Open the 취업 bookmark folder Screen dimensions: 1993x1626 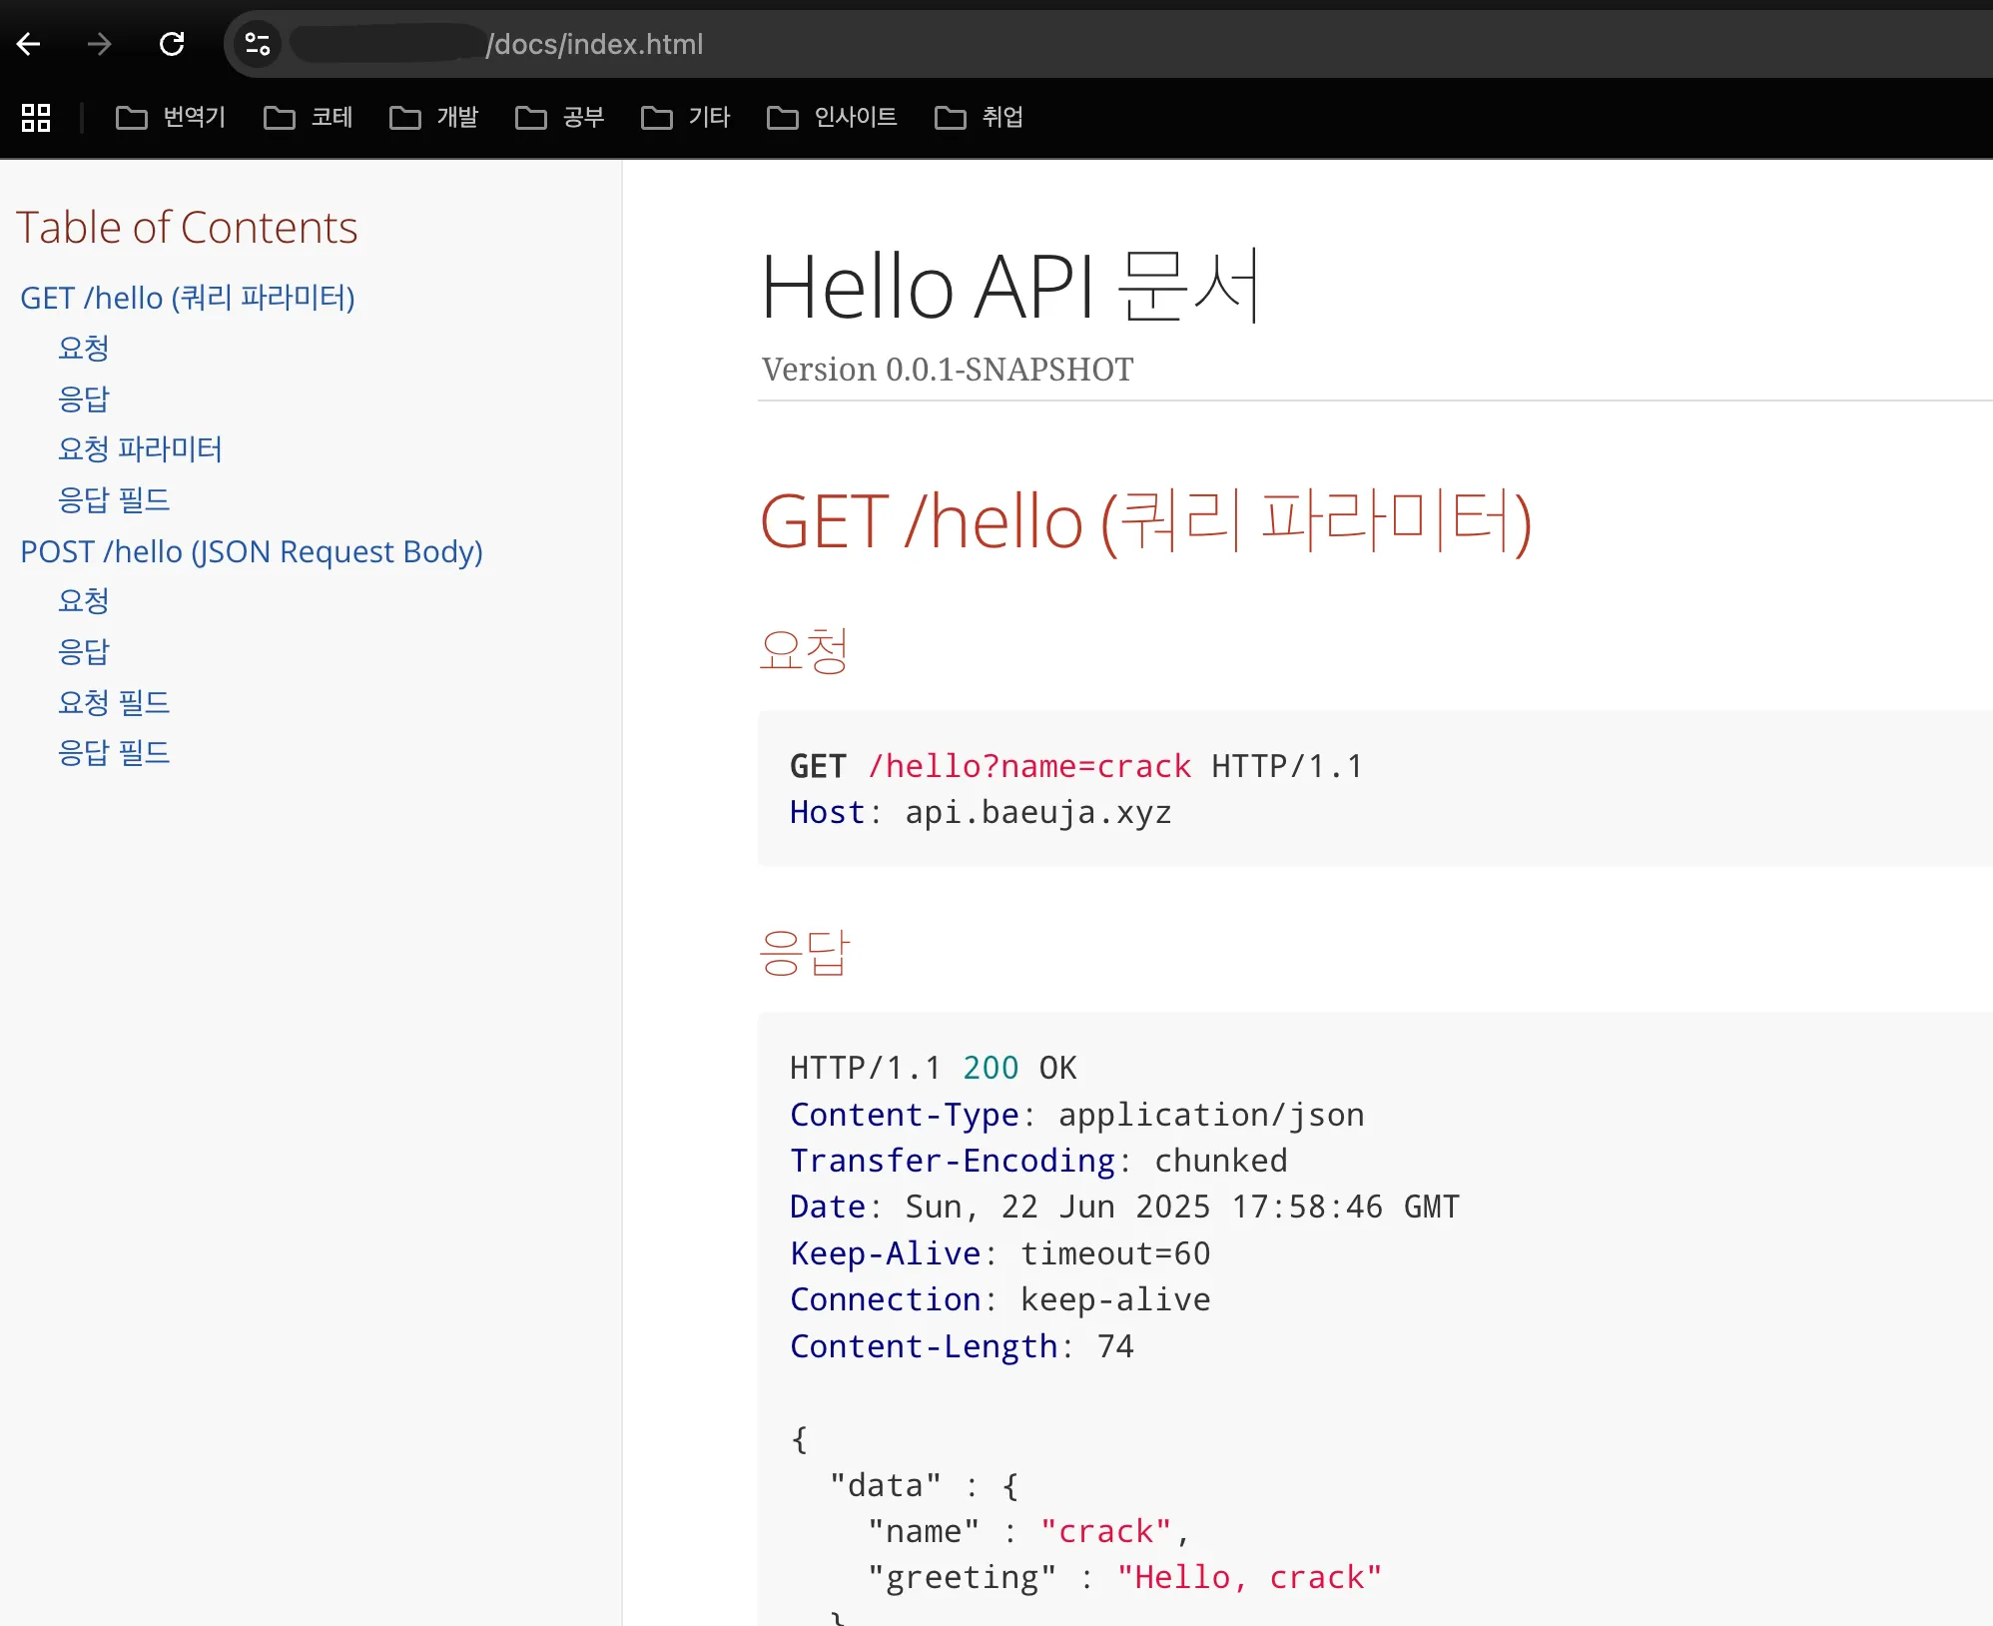pyautogui.click(x=980, y=118)
